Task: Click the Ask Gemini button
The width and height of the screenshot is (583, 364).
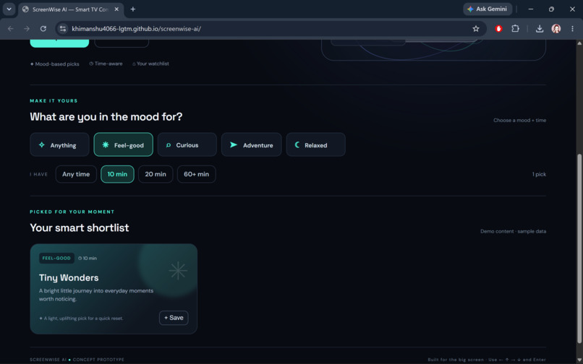Action: tap(488, 9)
